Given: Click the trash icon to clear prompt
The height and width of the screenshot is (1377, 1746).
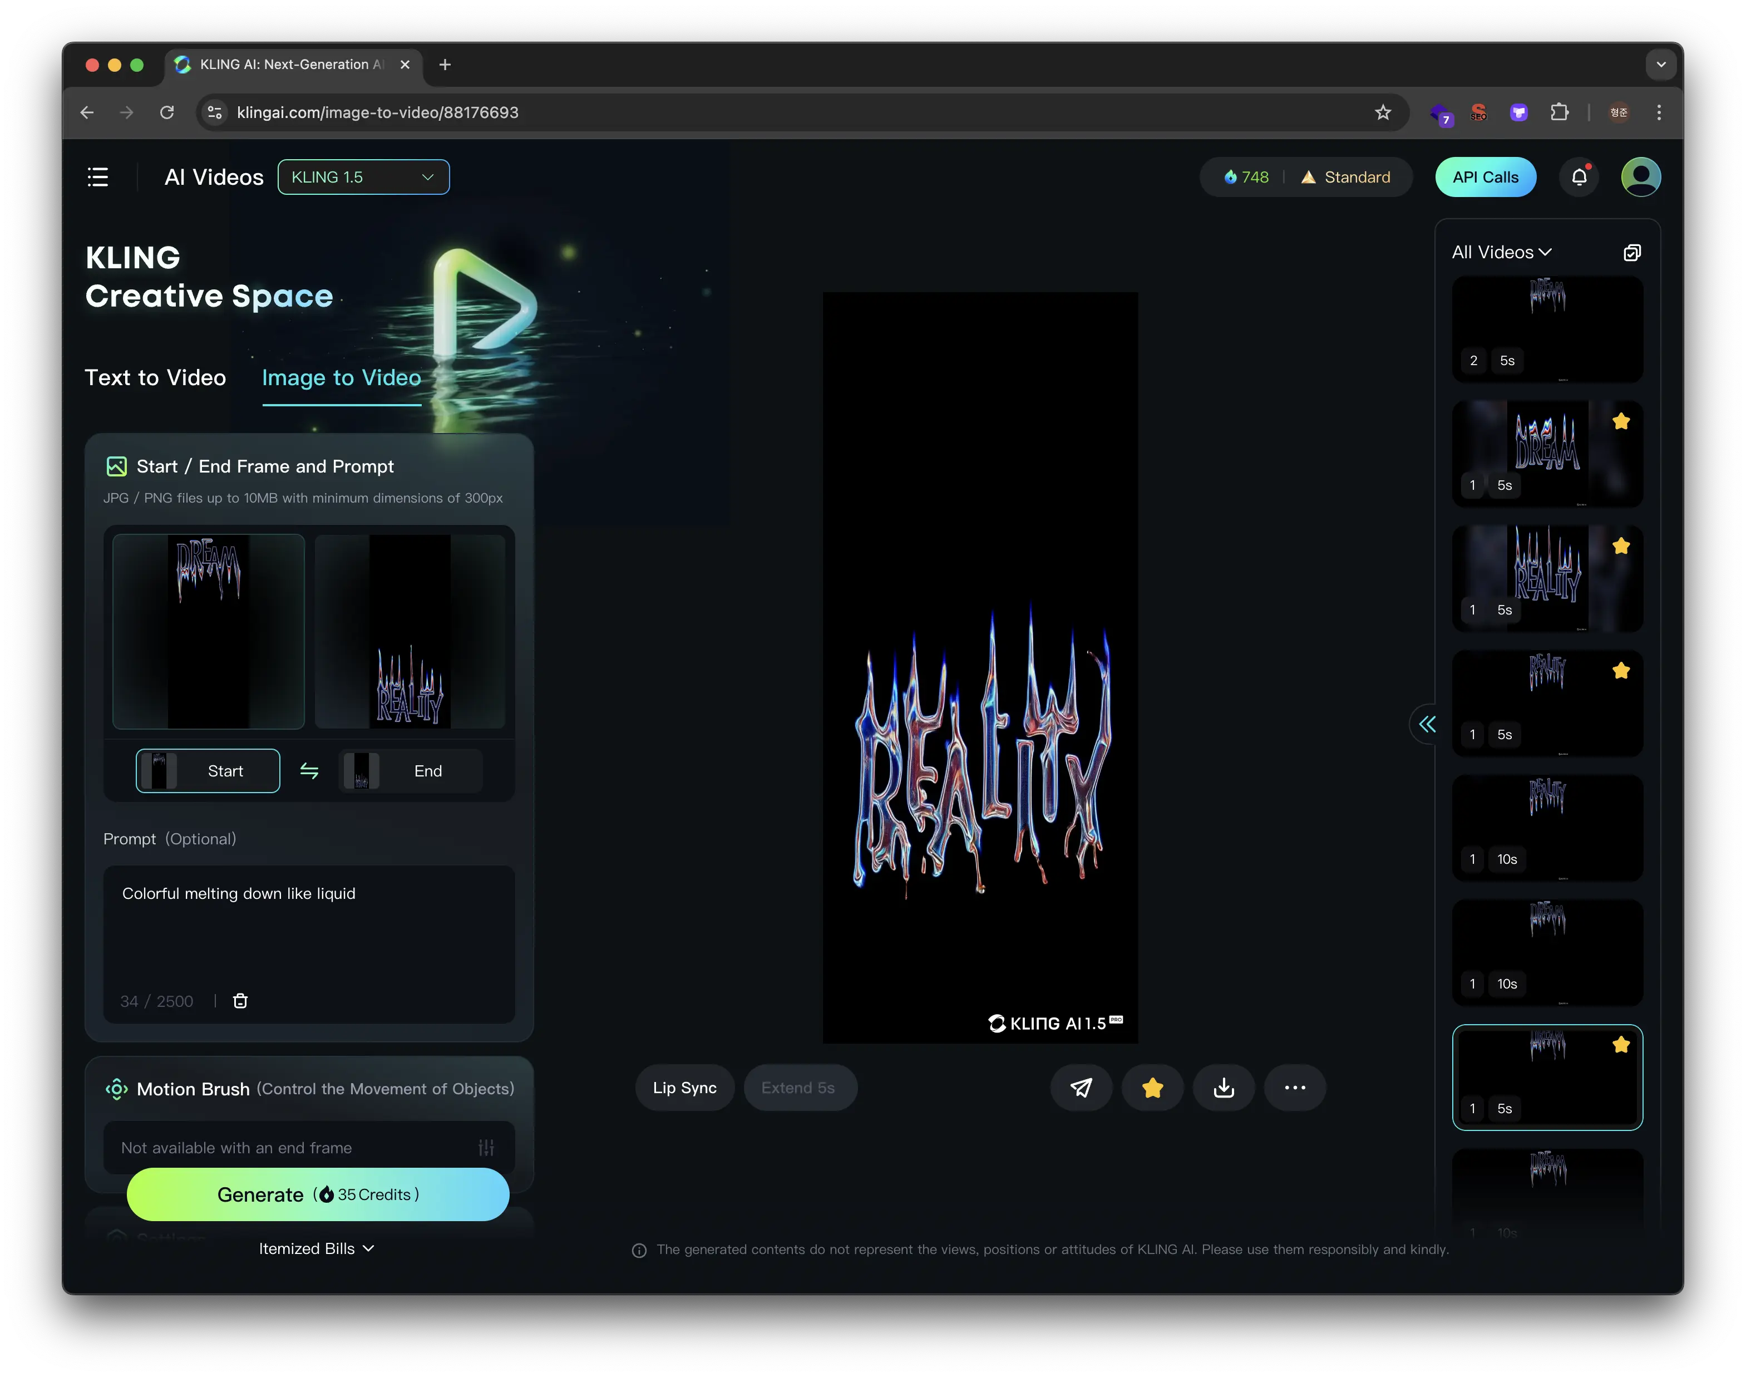Looking at the screenshot, I should coord(240,1001).
